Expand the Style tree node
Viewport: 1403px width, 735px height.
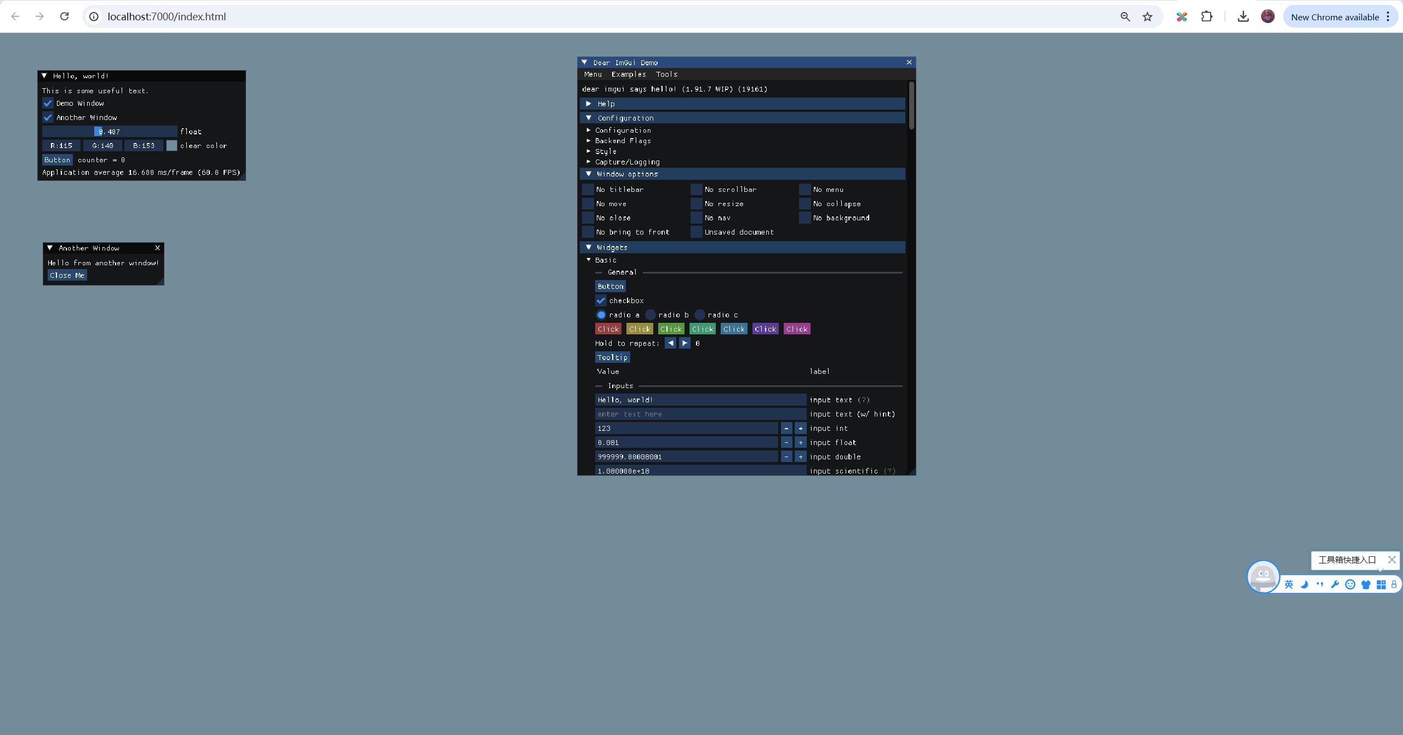(x=589, y=151)
